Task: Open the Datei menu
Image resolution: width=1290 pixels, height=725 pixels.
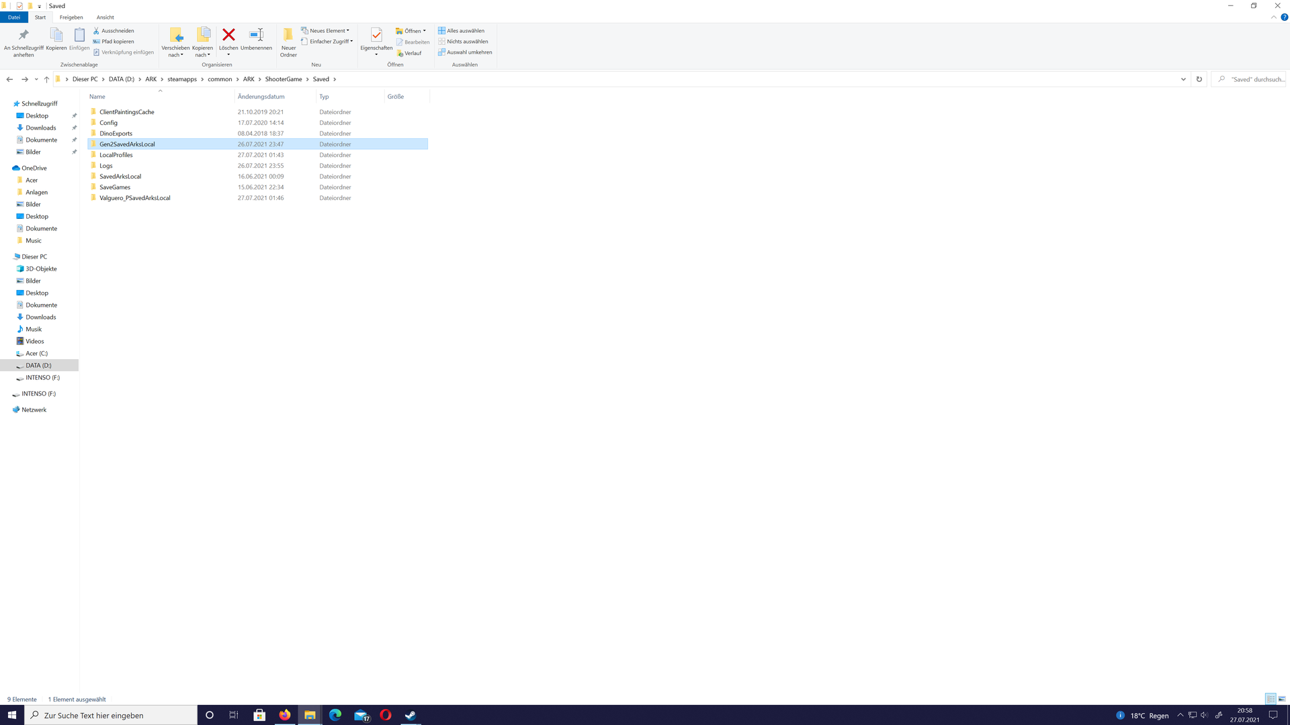Action: 14,17
